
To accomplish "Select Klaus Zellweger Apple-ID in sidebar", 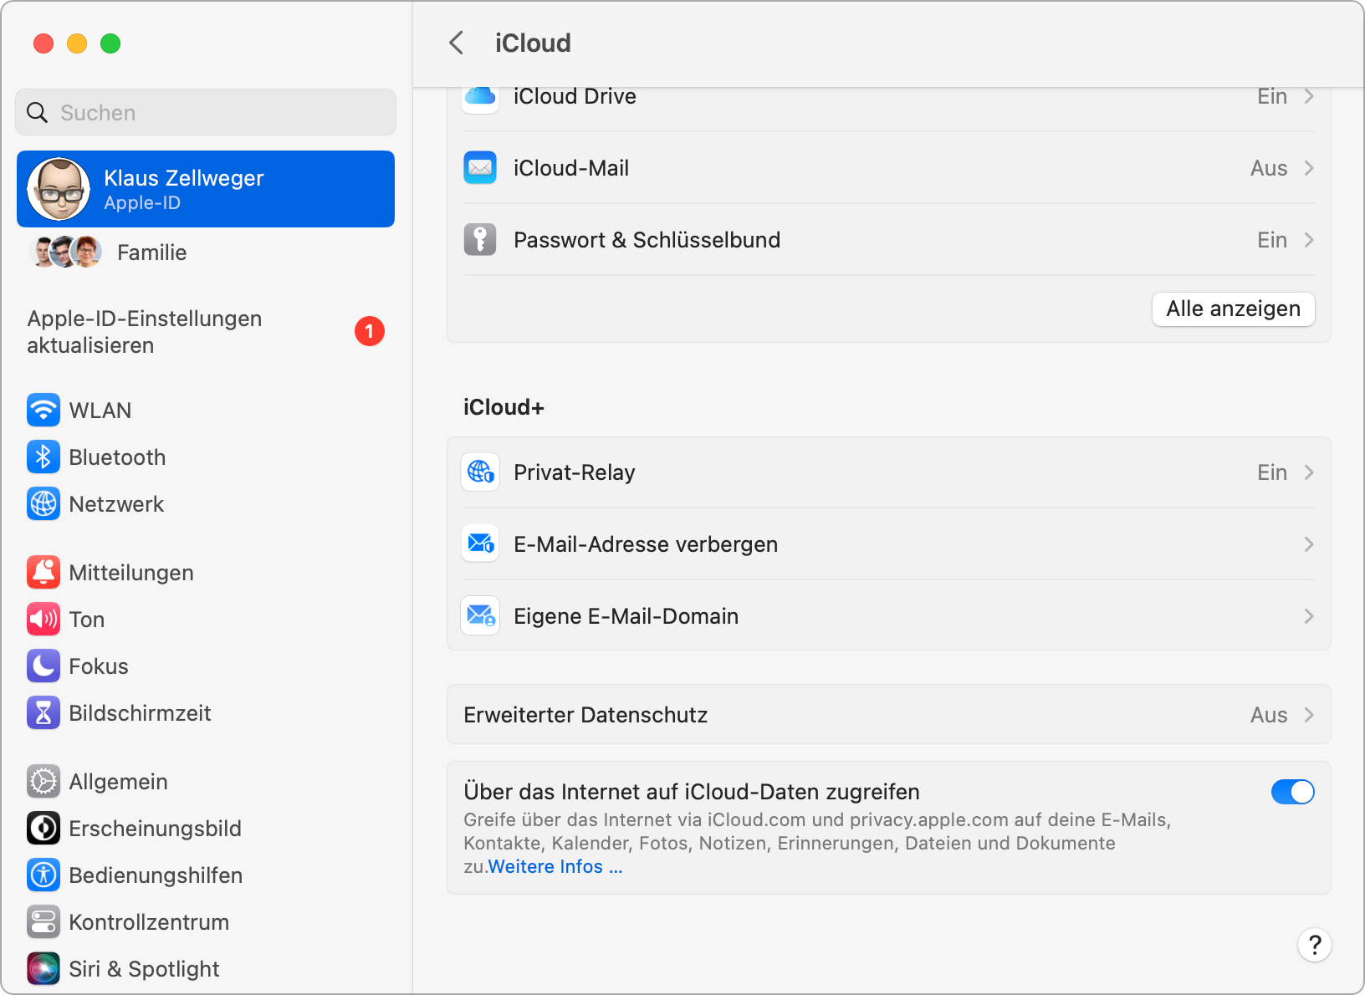I will pyautogui.click(x=206, y=189).
